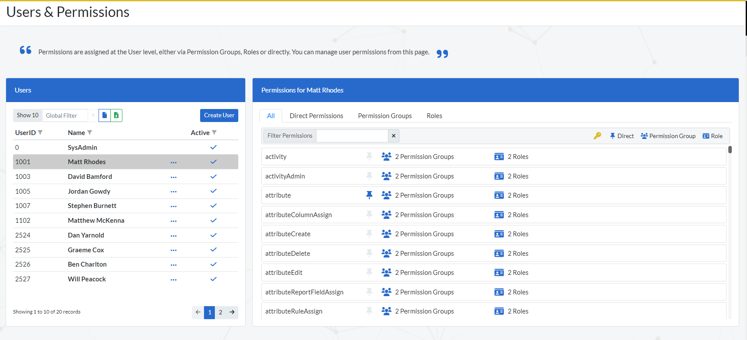Open the Active column filter
Image resolution: width=747 pixels, height=340 pixels.
214,132
